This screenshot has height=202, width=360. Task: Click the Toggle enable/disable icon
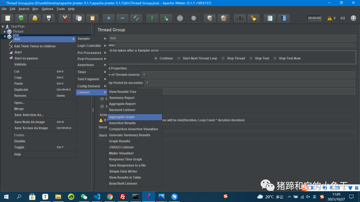136,18
